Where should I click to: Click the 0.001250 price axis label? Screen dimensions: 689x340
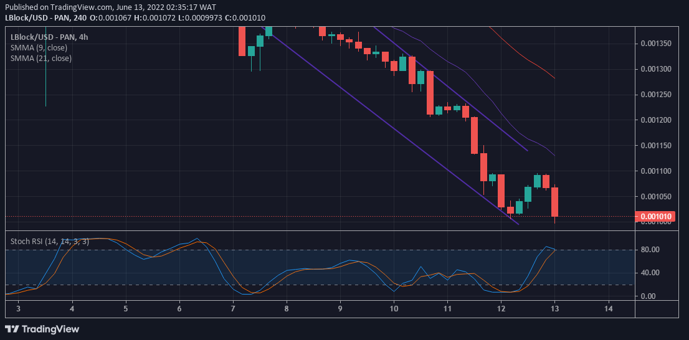point(655,95)
